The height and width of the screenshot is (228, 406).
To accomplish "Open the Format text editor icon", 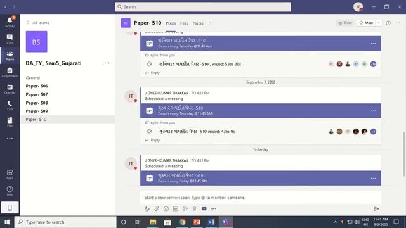I will (x=147, y=208).
